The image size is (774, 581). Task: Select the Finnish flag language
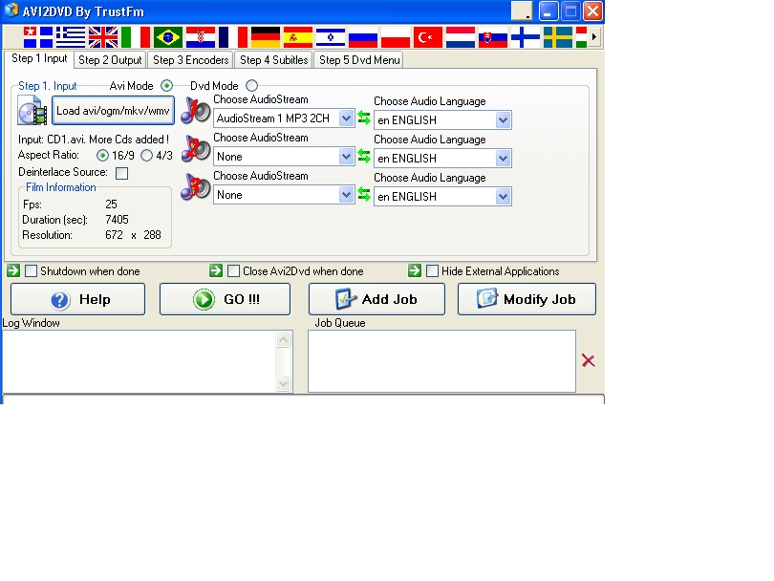526,37
